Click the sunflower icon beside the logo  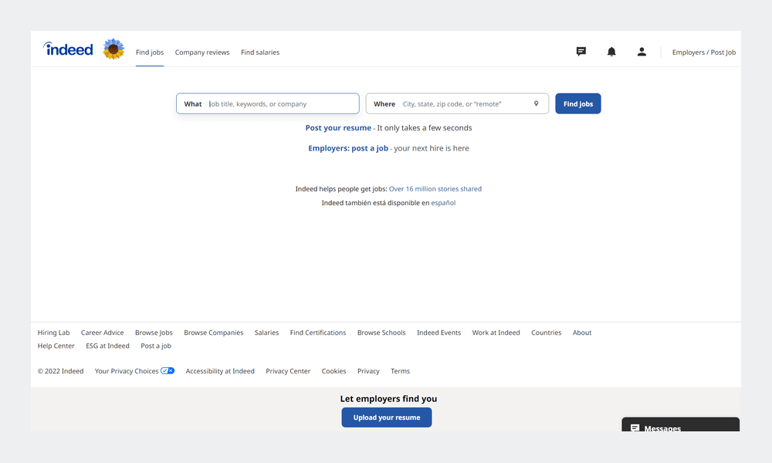[x=113, y=49]
